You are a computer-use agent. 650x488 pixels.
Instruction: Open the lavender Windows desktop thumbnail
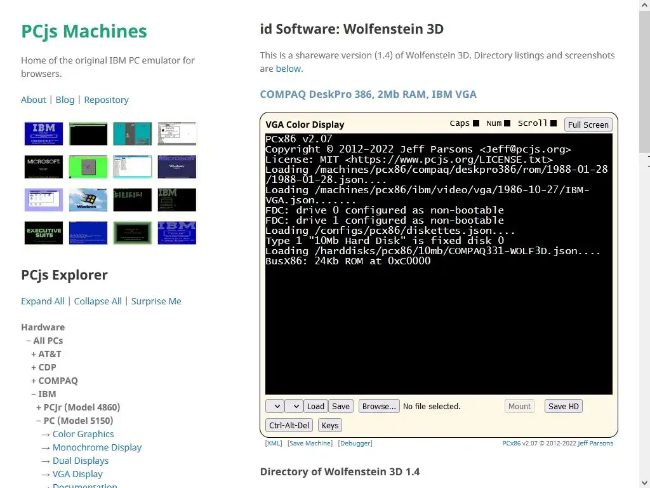(44, 200)
